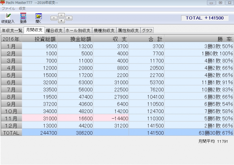Select the 8月 row header
The width and height of the screenshot is (234, 165).
click(x=11, y=96)
